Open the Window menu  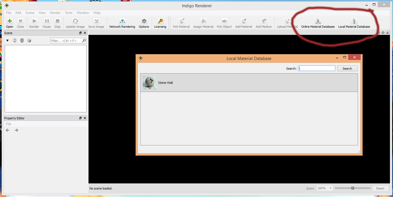[x=83, y=13]
